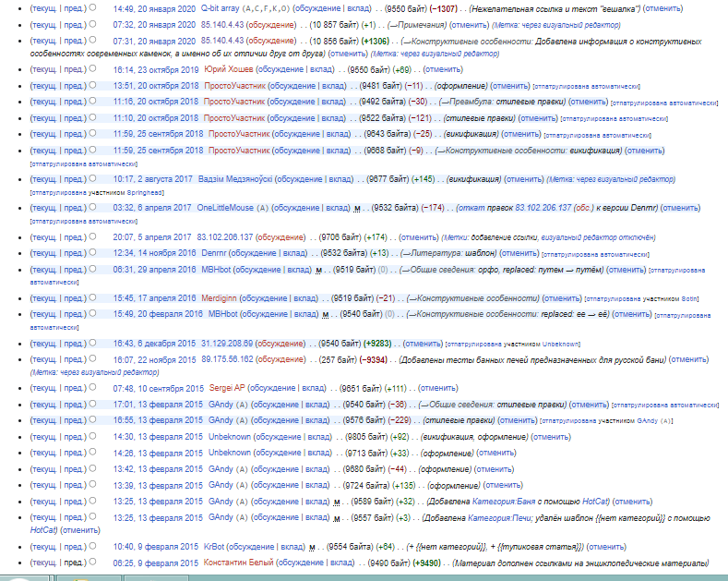Open 16:07, 22 ноября 2015 revision

pyautogui.click(x=155, y=359)
